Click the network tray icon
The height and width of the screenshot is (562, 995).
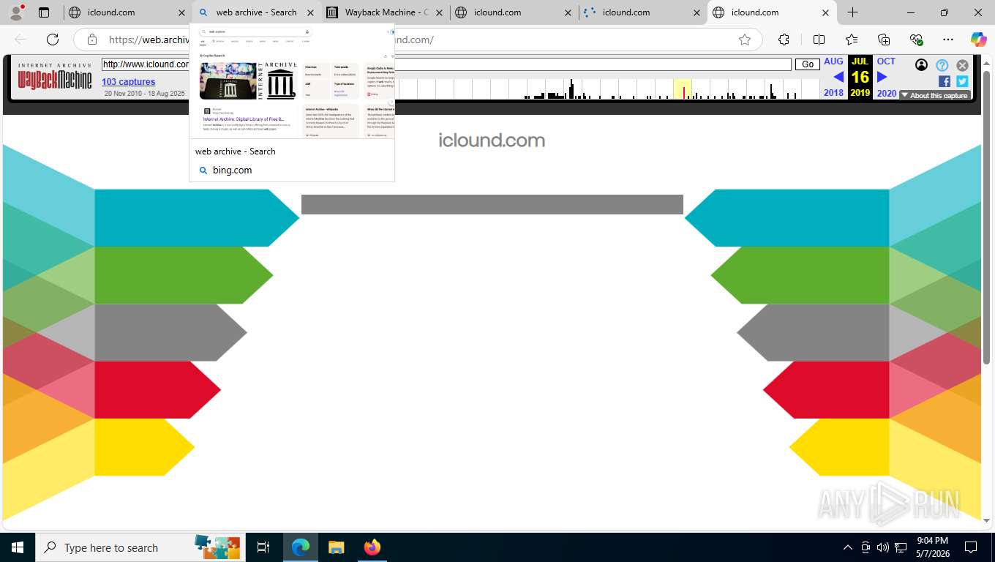(901, 547)
